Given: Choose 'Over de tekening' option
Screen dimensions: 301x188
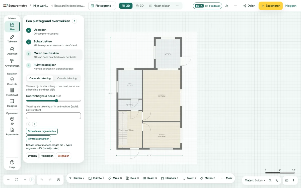Looking at the screenshot, I should (x=67, y=78).
